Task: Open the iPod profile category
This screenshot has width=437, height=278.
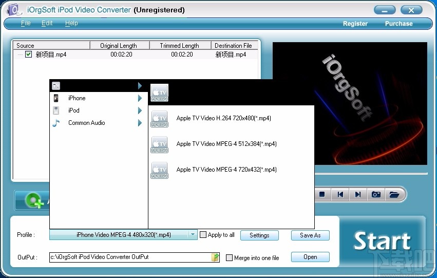Action: point(99,110)
